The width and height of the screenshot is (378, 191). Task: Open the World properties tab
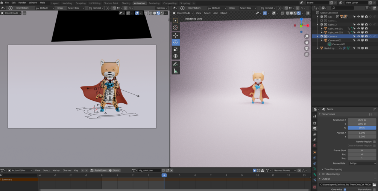click(x=314, y=145)
